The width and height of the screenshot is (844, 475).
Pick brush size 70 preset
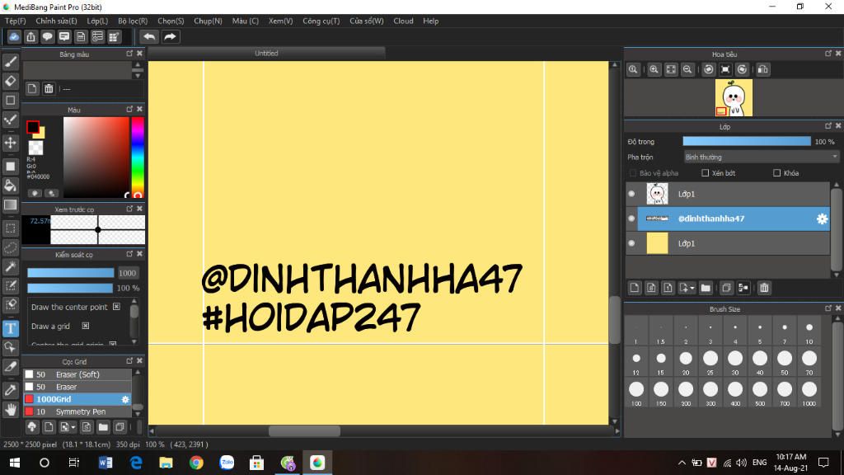tap(809, 361)
